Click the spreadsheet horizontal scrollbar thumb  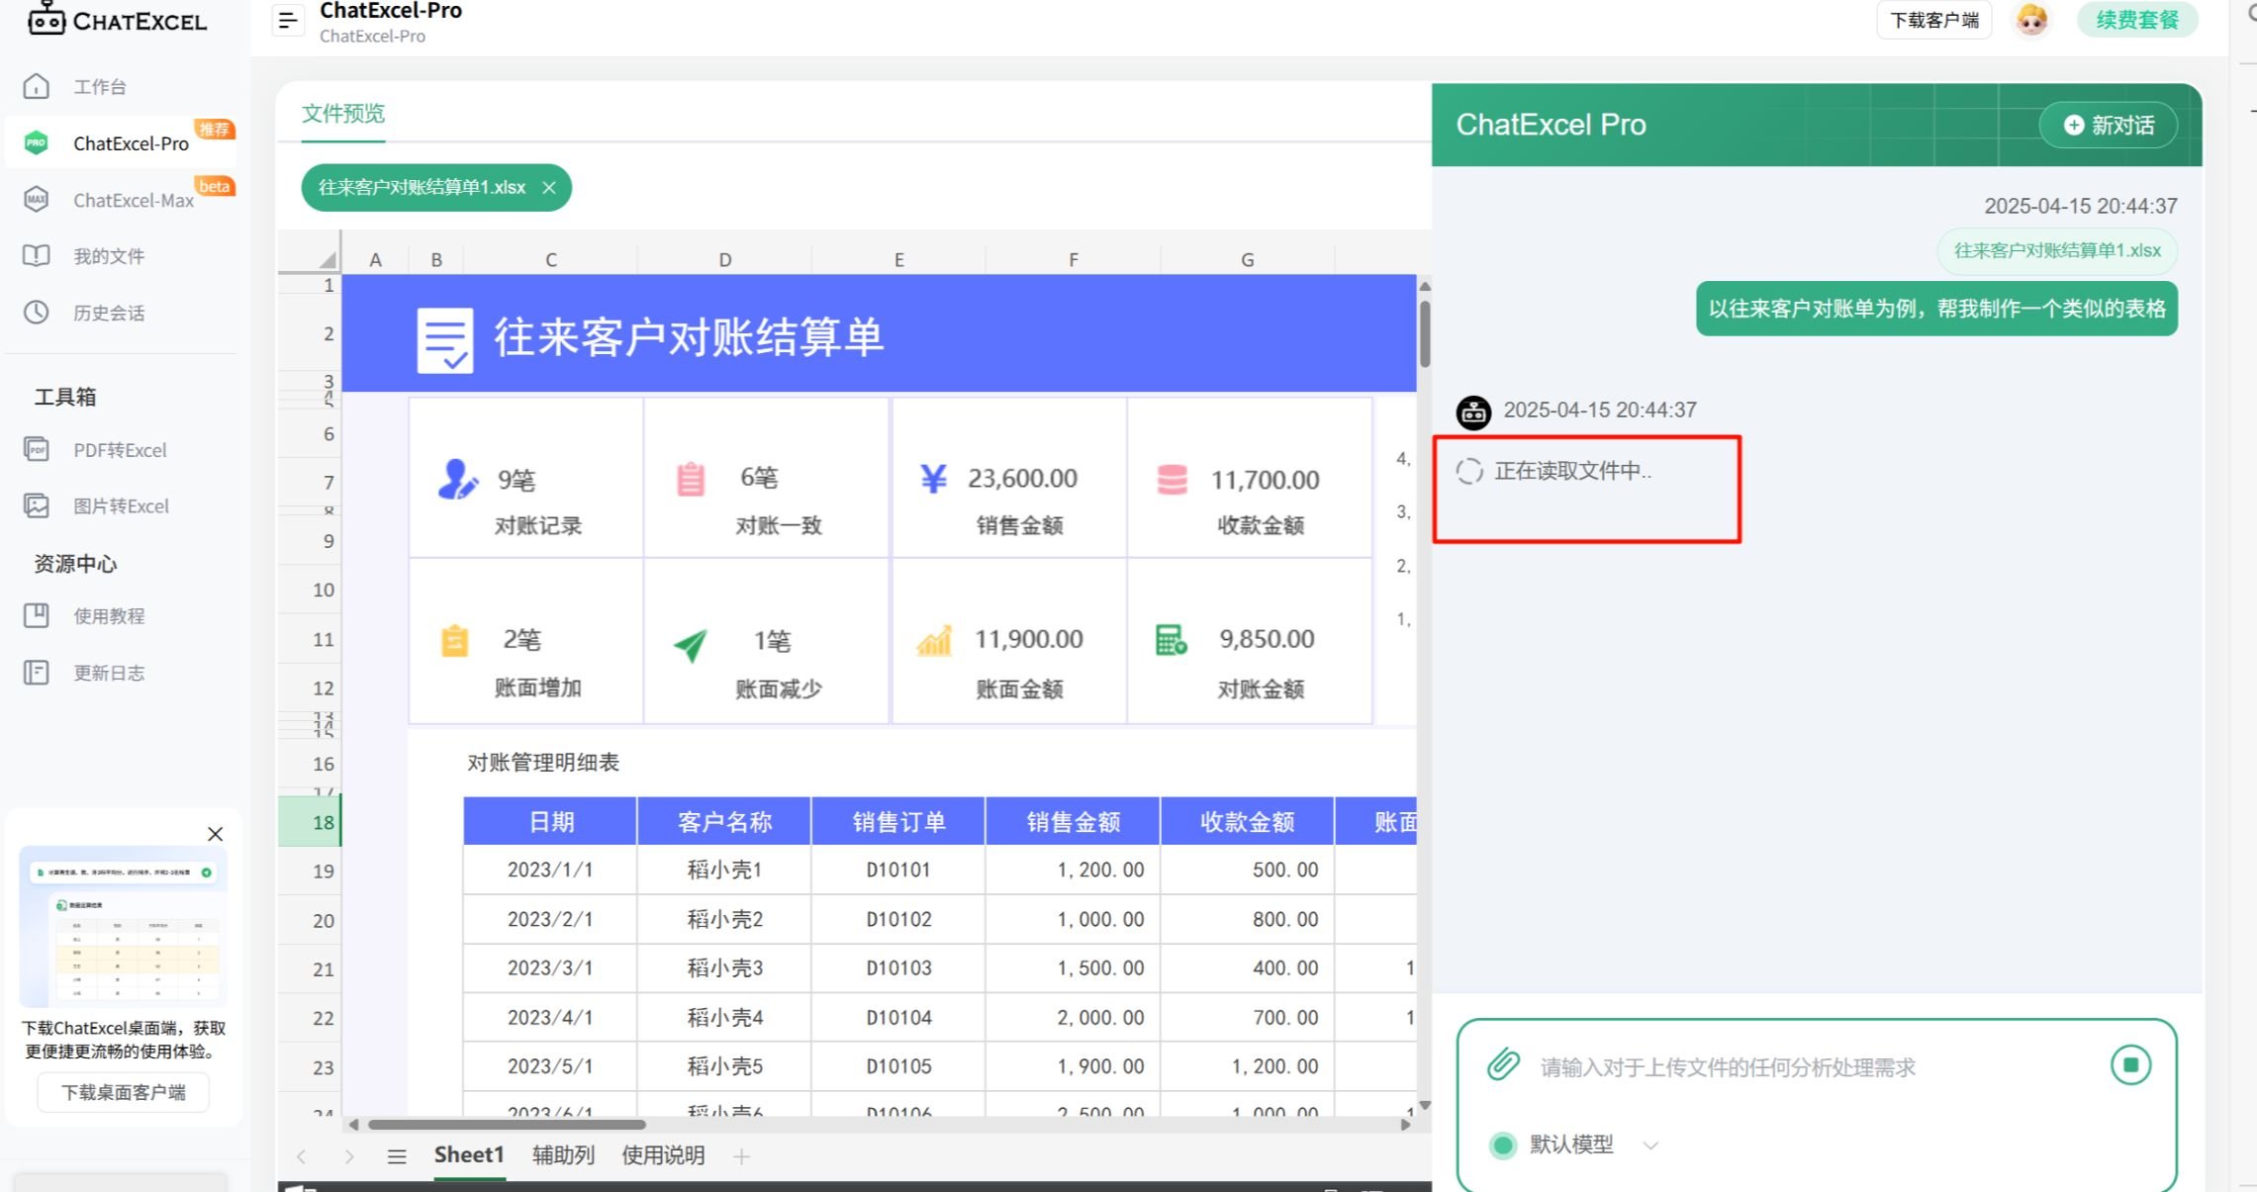(507, 1125)
